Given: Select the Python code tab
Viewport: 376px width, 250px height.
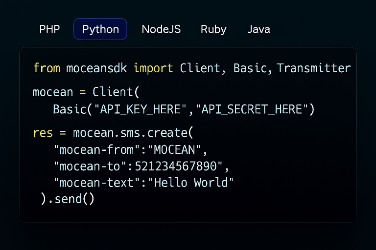Looking at the screenshot, I should point(100,29).
